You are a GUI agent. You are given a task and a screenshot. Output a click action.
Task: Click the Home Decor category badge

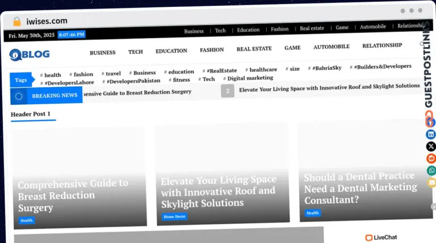[174, 216]
